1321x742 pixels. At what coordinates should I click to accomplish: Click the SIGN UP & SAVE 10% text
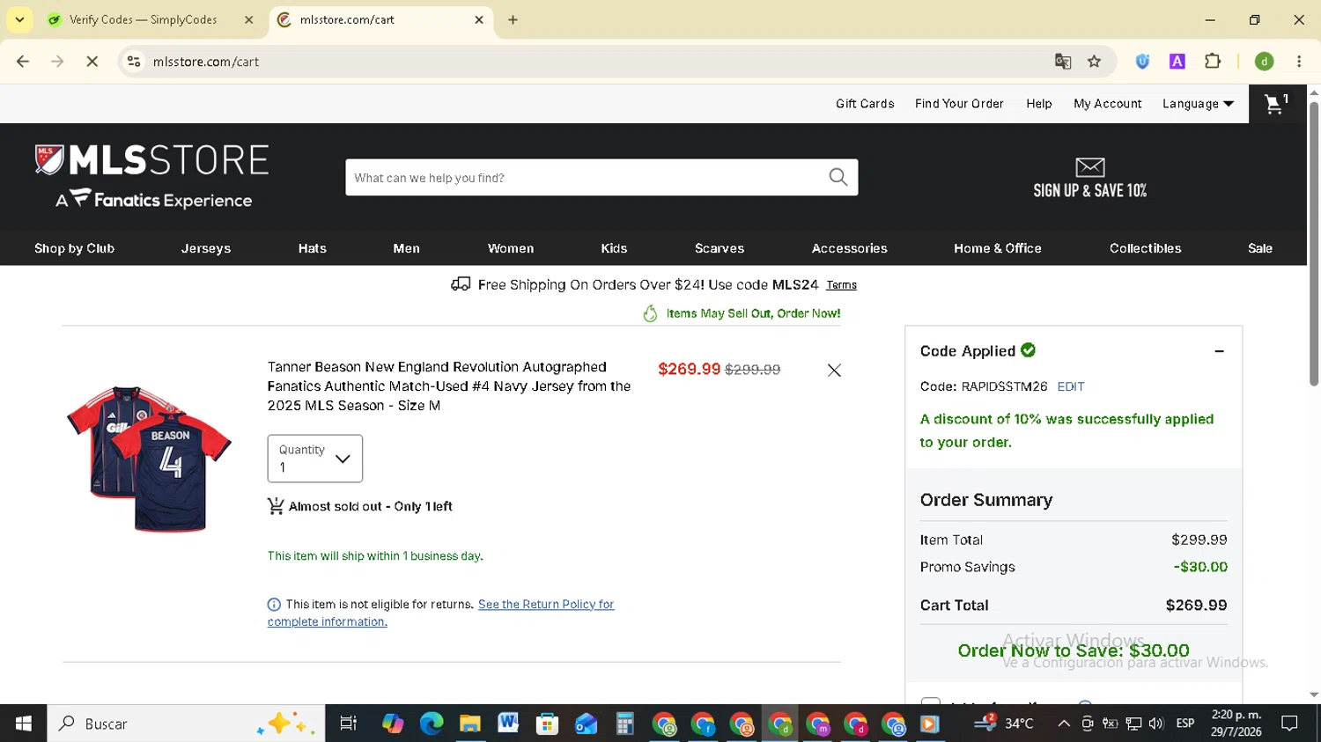click(1090, 190)
